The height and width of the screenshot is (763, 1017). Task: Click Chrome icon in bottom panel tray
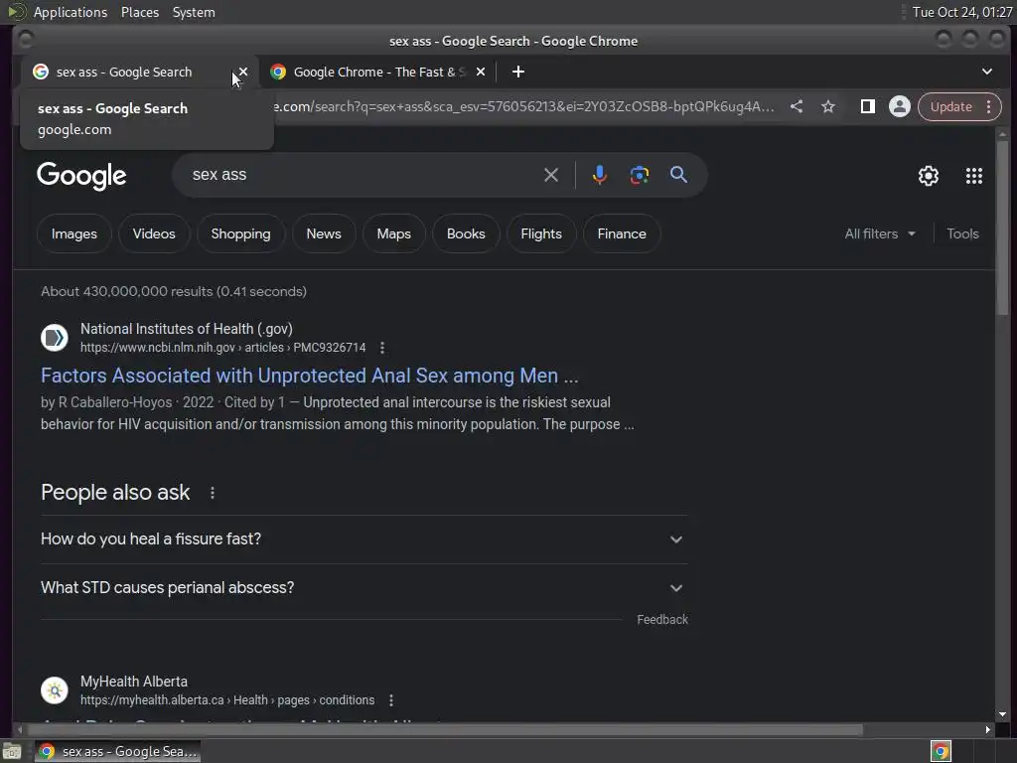941,751
